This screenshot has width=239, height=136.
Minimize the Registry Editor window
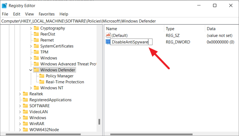tap(199, 6)
